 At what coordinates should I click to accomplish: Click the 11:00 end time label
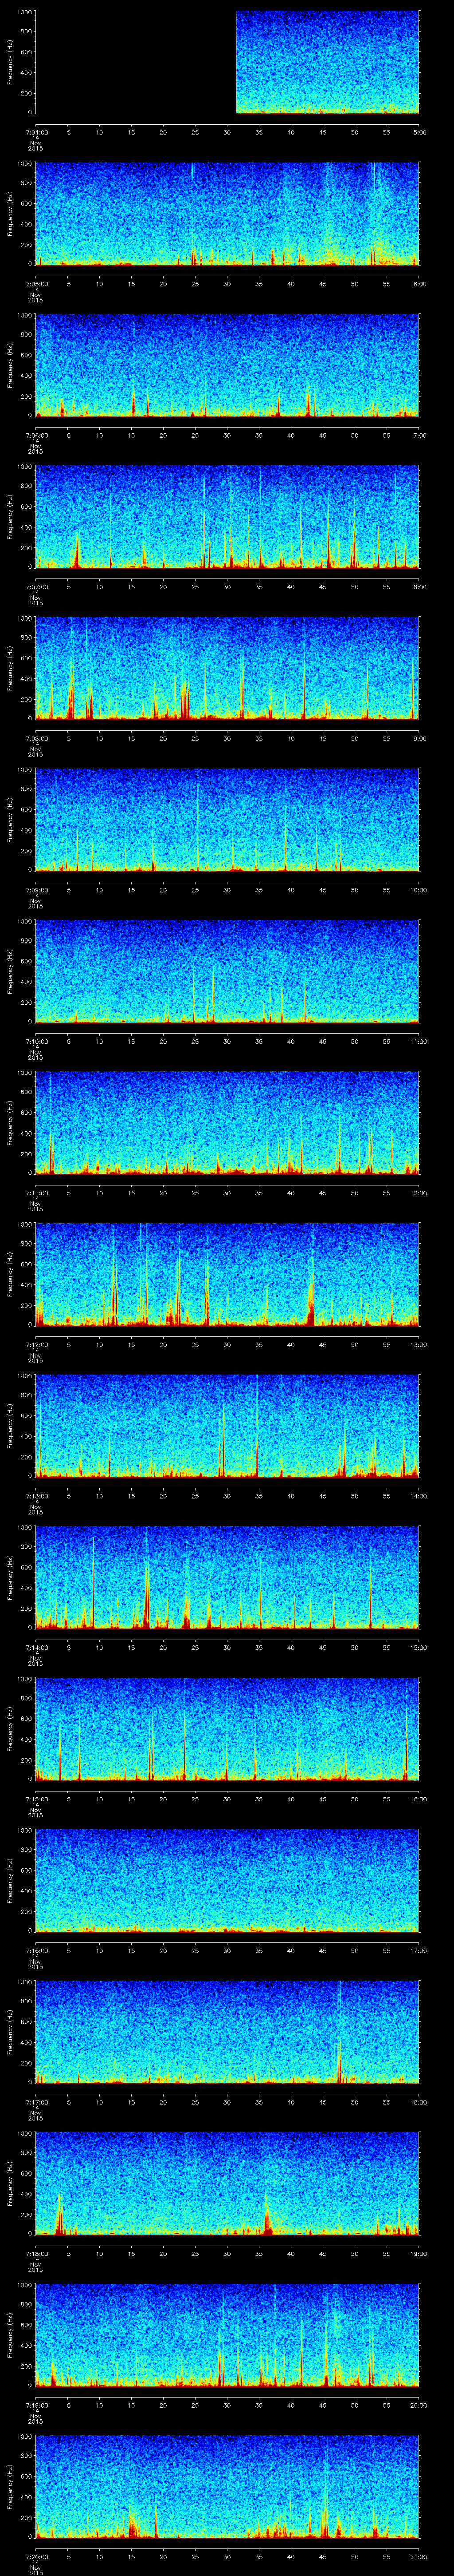click(418, 1041)
